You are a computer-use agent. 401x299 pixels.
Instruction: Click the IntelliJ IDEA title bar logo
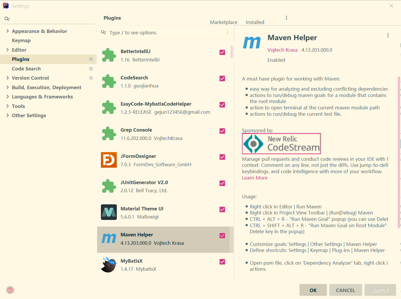tap(6, 6)
